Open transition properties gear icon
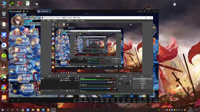The image size is (200, 112). (130, 81)
